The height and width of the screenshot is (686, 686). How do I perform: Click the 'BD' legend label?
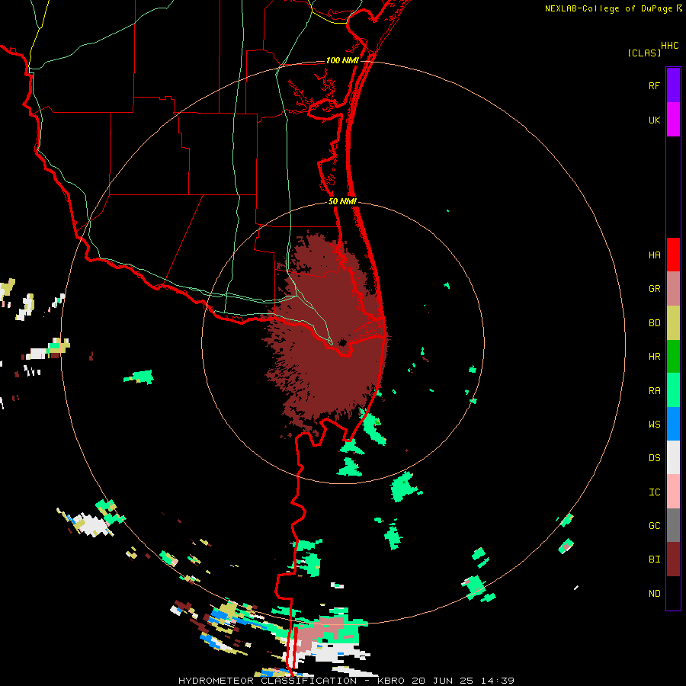(x=654, y=323)
